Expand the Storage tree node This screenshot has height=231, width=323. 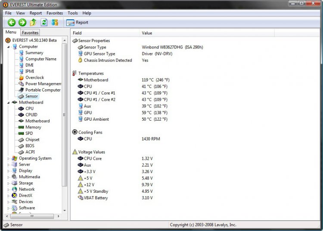(x=8, y=183)
